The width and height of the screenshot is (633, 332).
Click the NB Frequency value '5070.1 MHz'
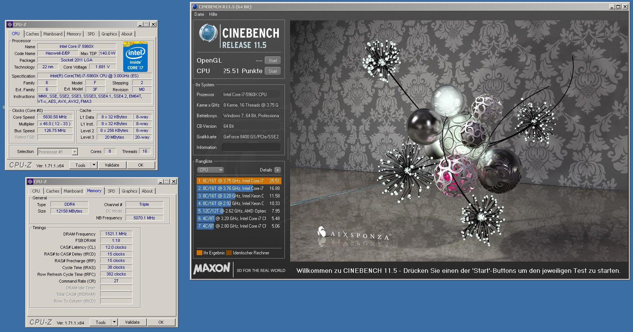pyautogui.click(x=144, y=218)
